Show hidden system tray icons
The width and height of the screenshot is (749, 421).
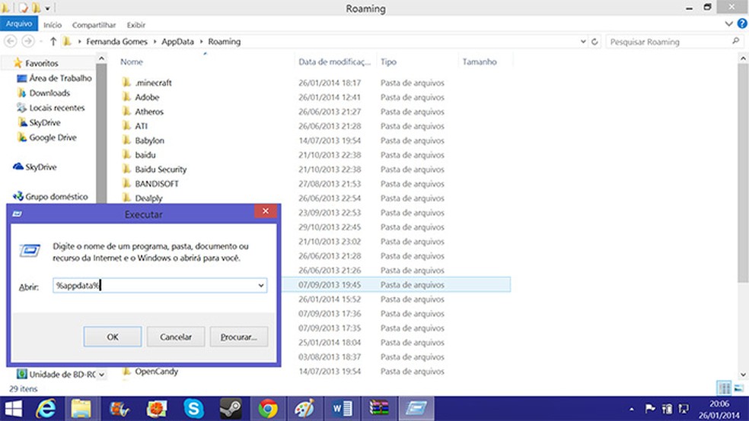pyautogui.click(x=633, y=408)
